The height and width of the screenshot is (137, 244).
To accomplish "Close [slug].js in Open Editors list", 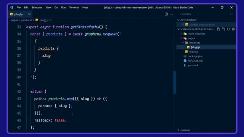I will point(183,24).
